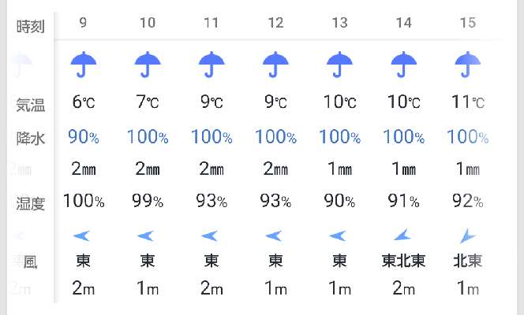524x315 pixels.
Task: Click the 湿度 row label
Action: [31, 203]
